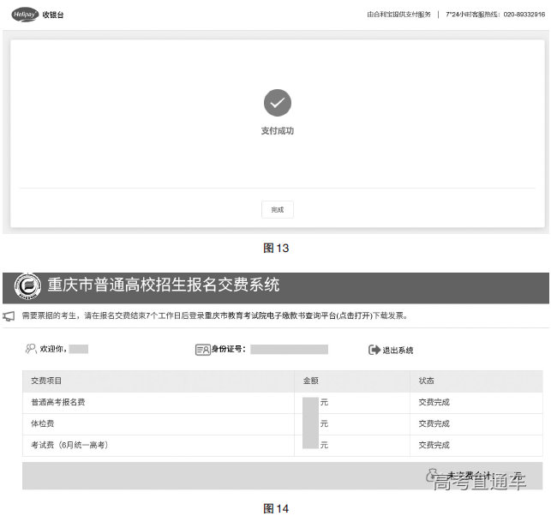
Task: Click the Helipay logo
Action: 25,15
